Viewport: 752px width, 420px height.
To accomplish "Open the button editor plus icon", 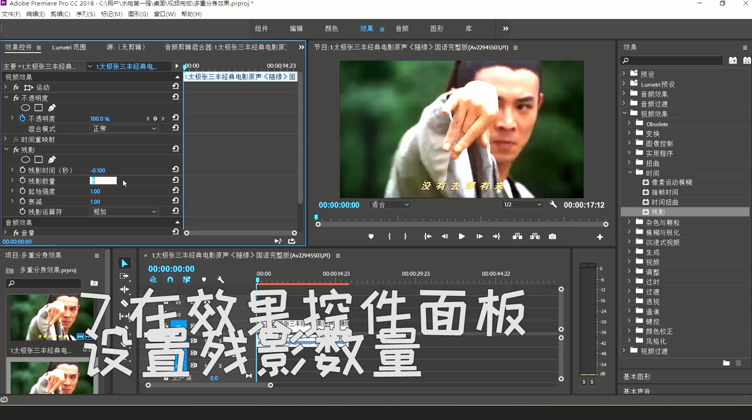I will 599,237.
